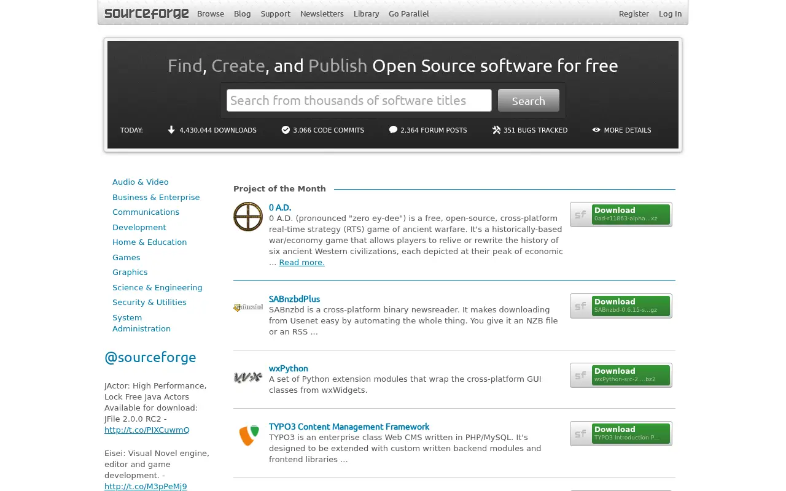The width and height of the screenshot is (786, 491).
Task: Browse the Development category
Action: pyautogui.click(x=139, y=227)
